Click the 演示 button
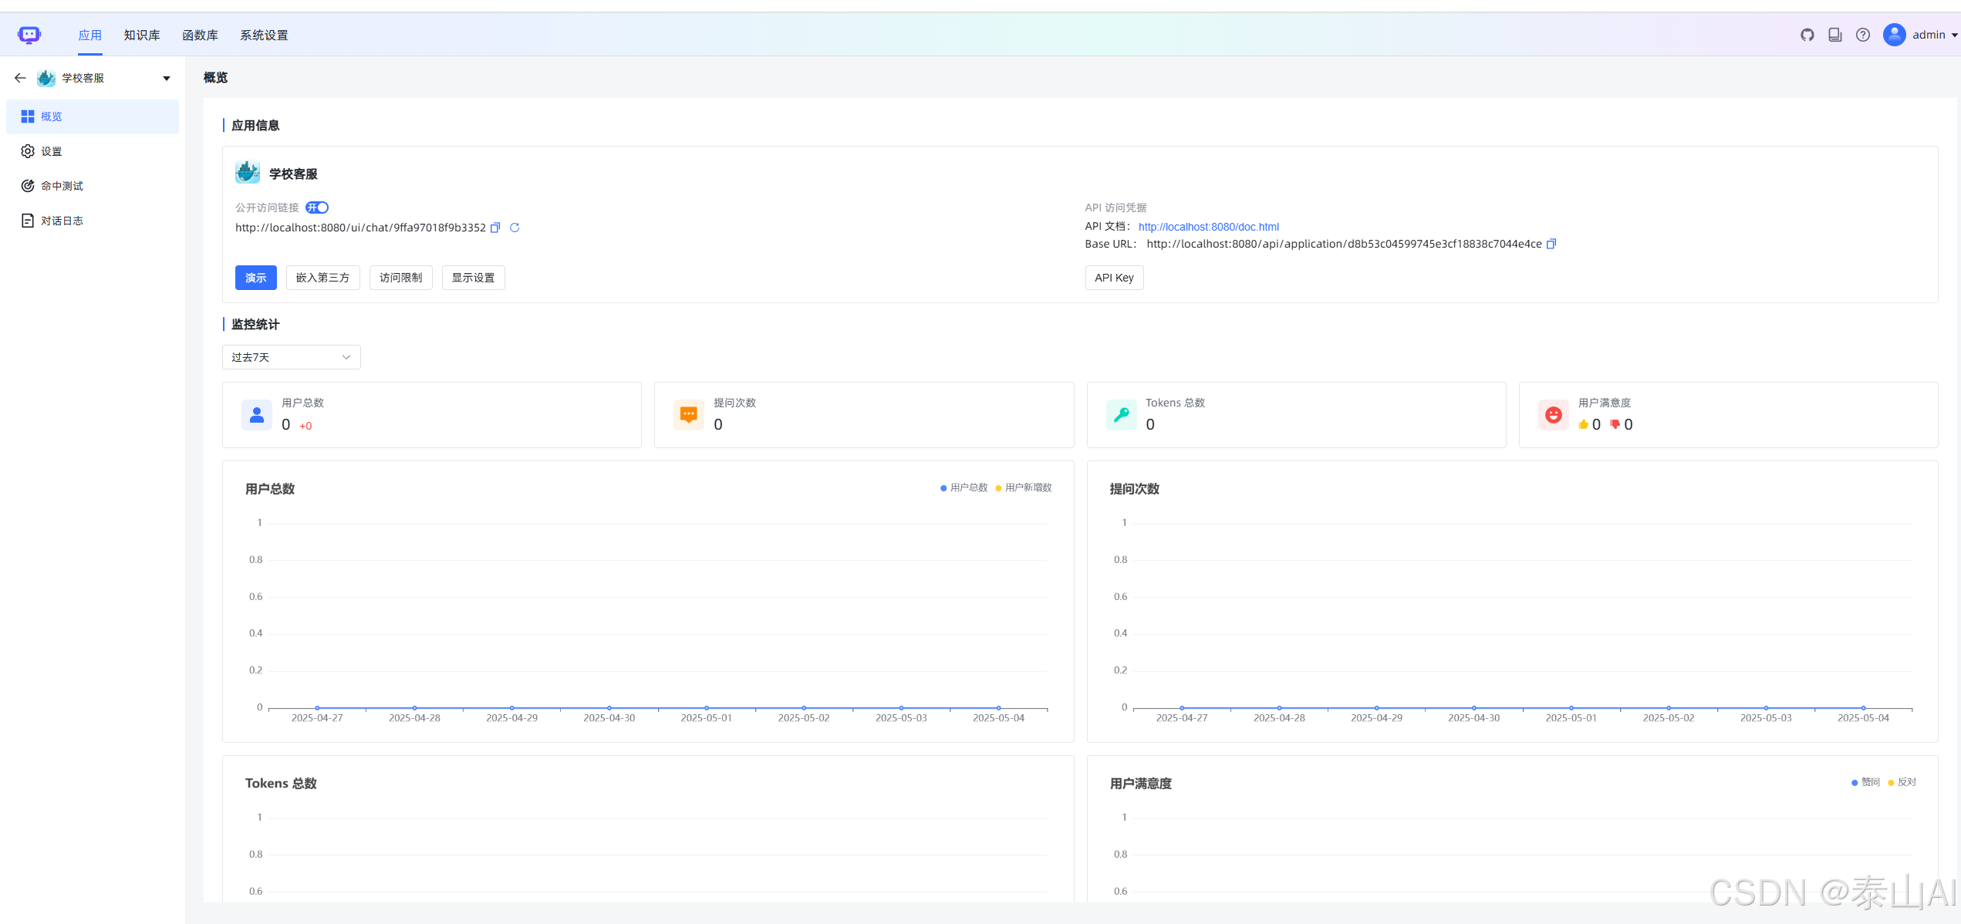Image resolution: width=1961 pixels, height=924 pixels. pyautogui.click(x=255, y=278)
